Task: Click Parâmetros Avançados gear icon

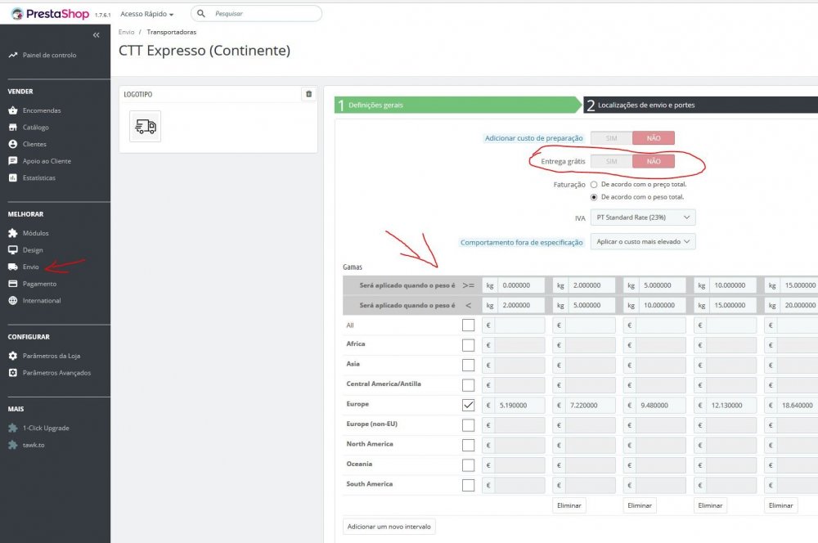Action: (13, 372)
